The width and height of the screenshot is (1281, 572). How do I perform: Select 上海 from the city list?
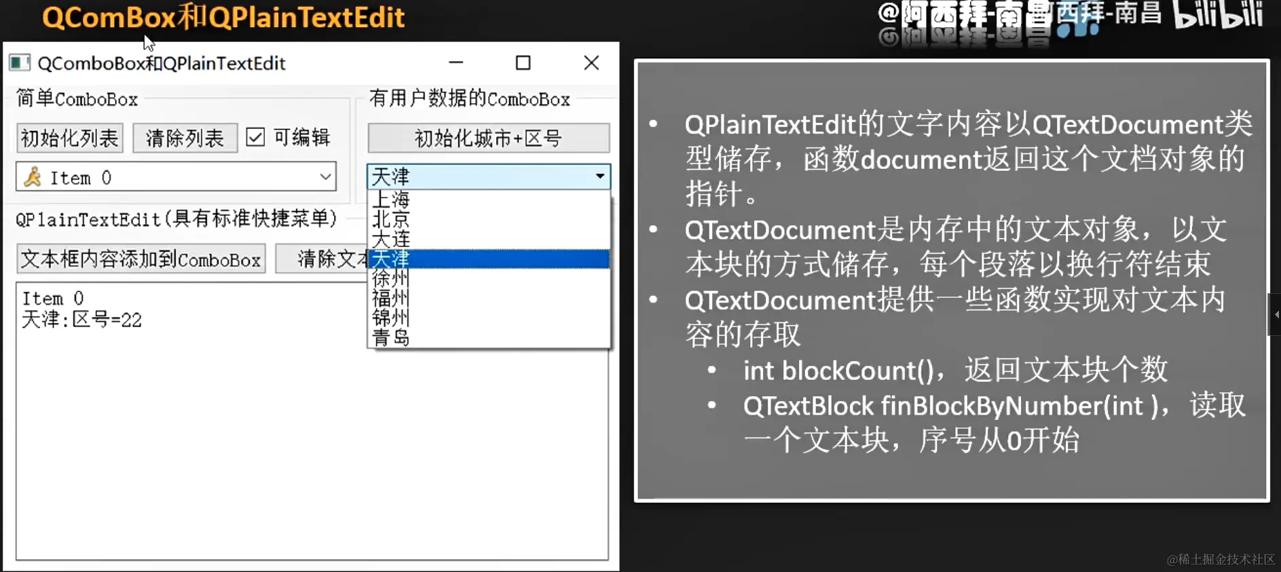pos(488,199)
